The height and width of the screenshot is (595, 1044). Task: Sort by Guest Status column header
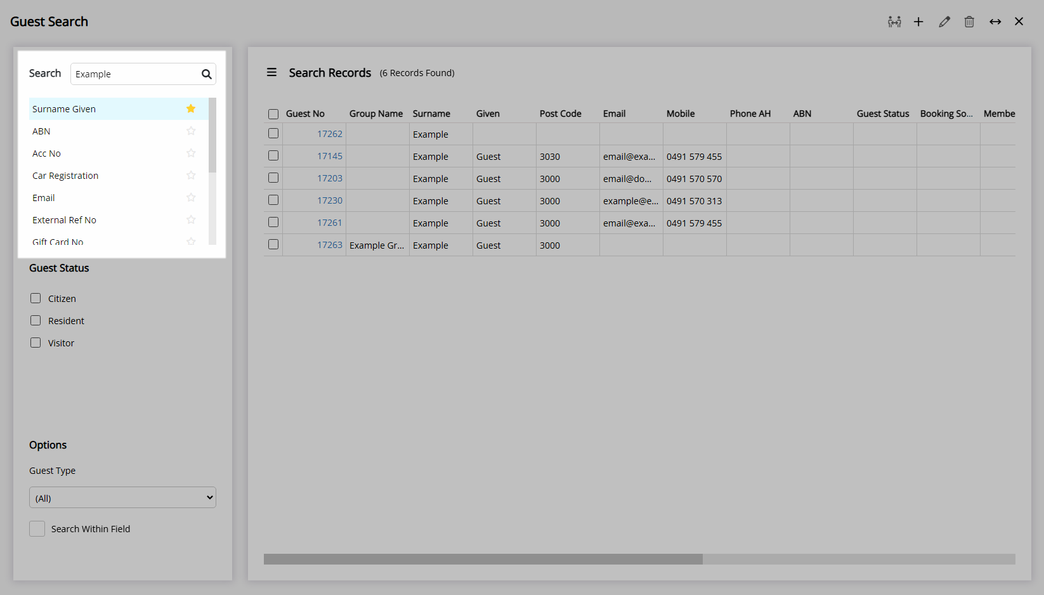click(x=883, y=114)
